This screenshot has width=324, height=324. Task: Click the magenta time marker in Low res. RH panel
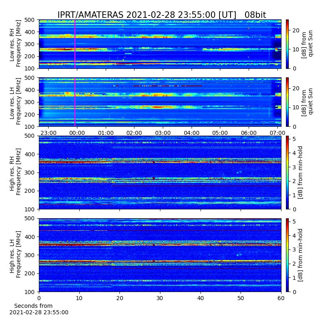(75, 44)
